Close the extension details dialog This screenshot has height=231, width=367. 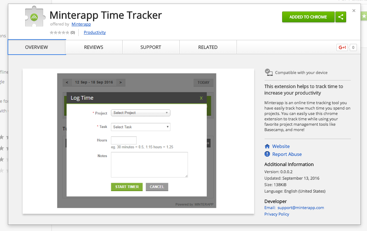coord(354,10)
